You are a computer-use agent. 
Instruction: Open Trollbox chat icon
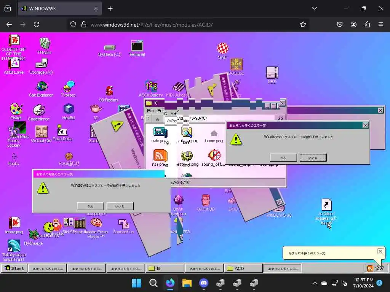tap(69, 89)
